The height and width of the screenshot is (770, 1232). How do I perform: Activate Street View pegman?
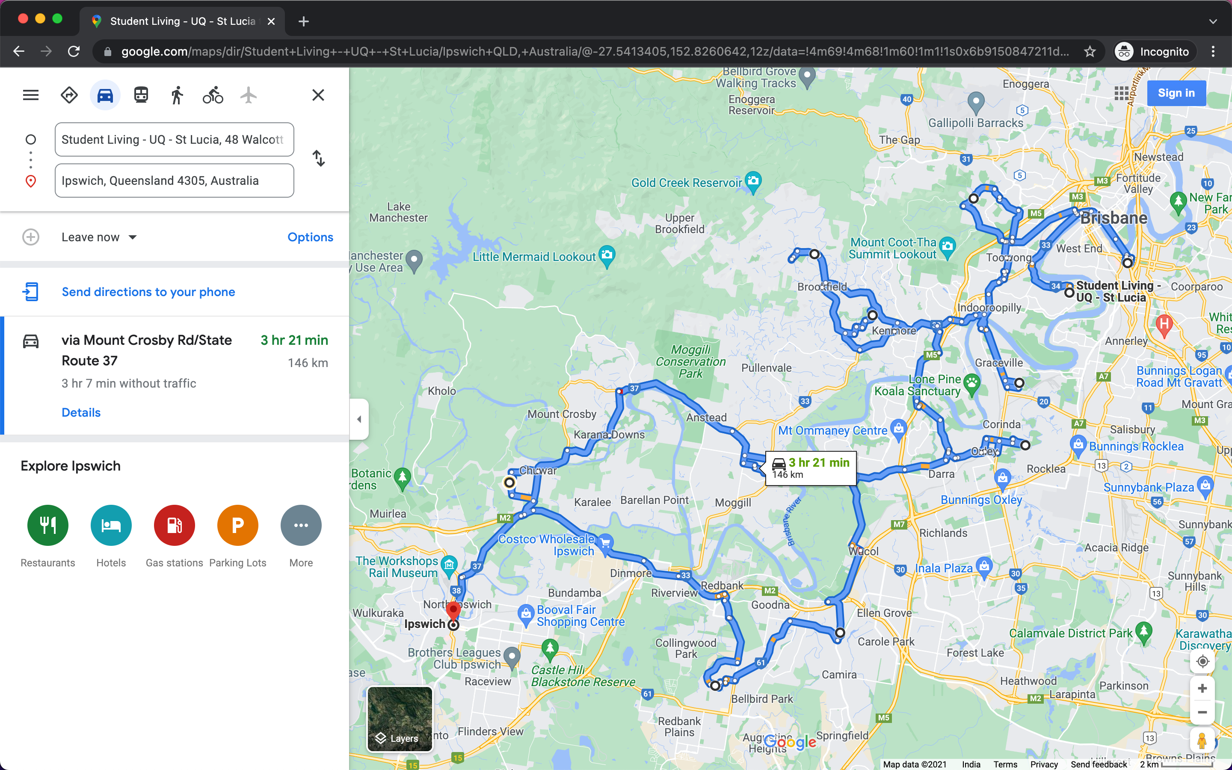pyautogui.click(x=1202, y=740)
